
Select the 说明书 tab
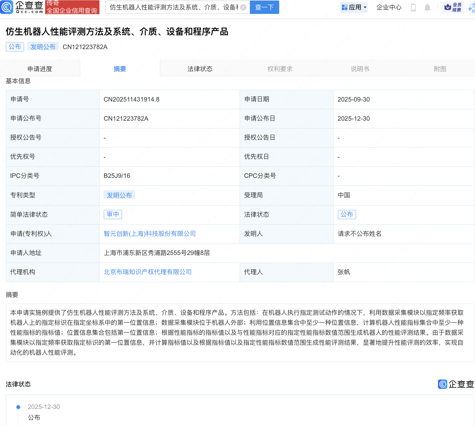click(x=360, y=69)
